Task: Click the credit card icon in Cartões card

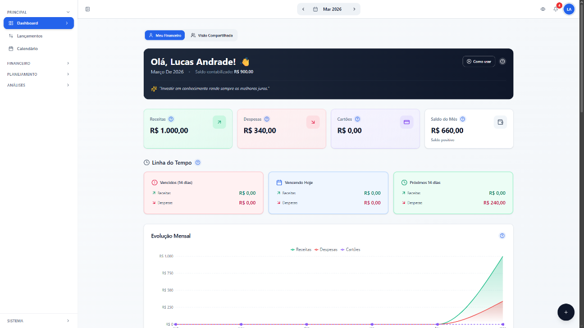Action: (407, 122)
